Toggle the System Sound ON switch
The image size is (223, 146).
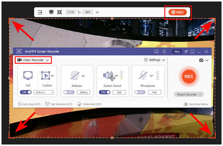click(x=104, y=92)
